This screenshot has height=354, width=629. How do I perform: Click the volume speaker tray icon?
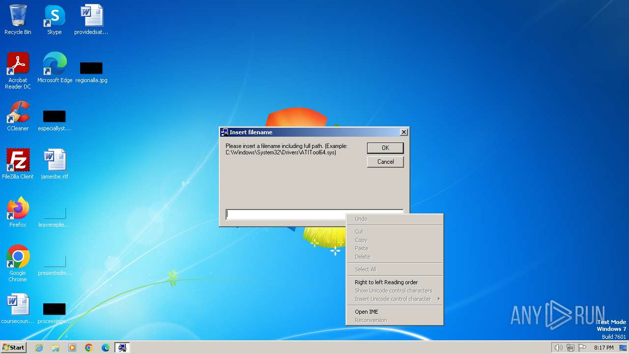pos(558,348)
